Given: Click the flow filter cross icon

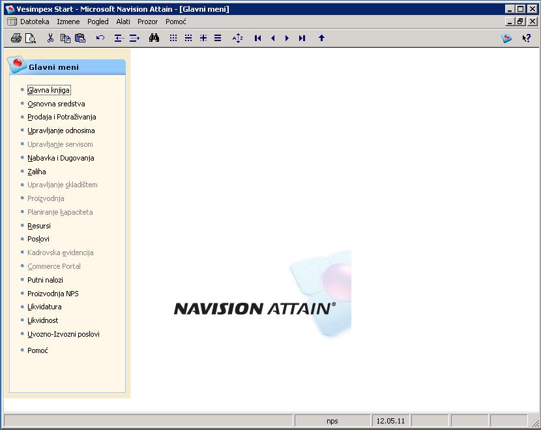Looking at the screenshot, I should tap(203, 38).
